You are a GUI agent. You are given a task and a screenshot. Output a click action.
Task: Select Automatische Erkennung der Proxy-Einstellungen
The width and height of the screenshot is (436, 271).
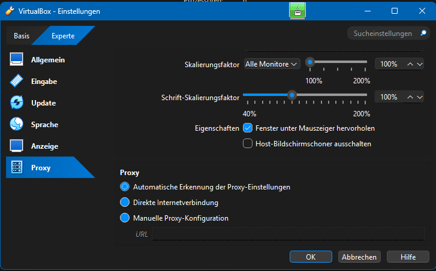(125, 186)
